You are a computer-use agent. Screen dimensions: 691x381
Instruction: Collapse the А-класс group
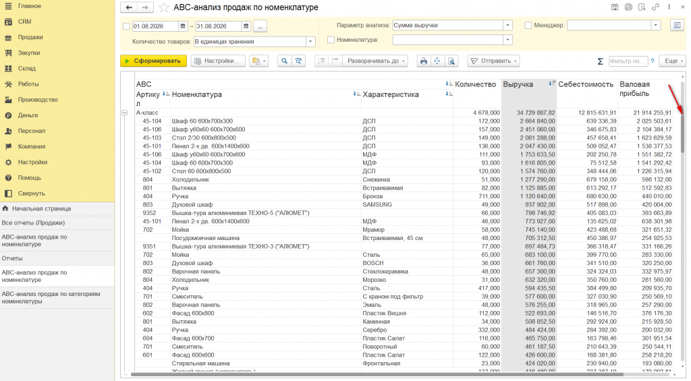click(x=125, y=113)
